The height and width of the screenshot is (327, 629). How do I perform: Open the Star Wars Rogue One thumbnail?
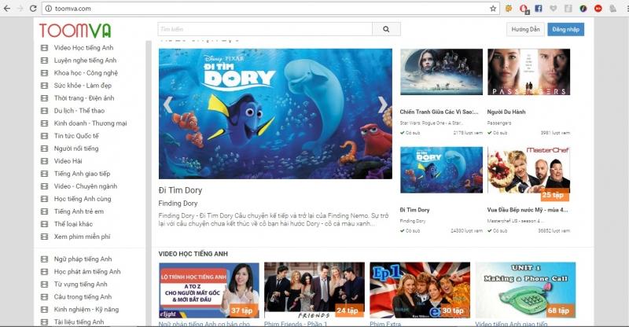click(x=441, y=72)
